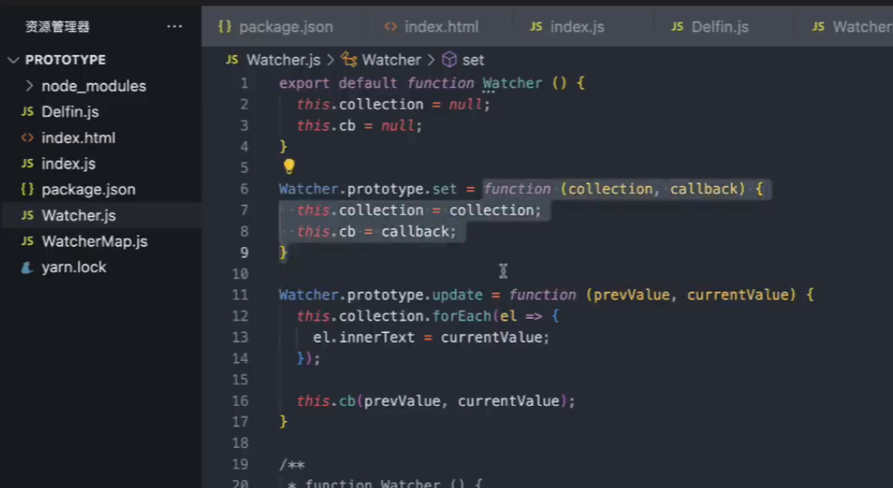Viewport: 893px width, 488px height.
Task: Click the set method breadcrumb item
Action: pyautogui.click(x=472, y=60)
